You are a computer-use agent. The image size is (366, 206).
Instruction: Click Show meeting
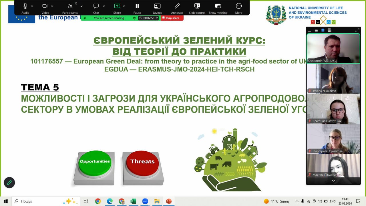click(x=218, y=8)
